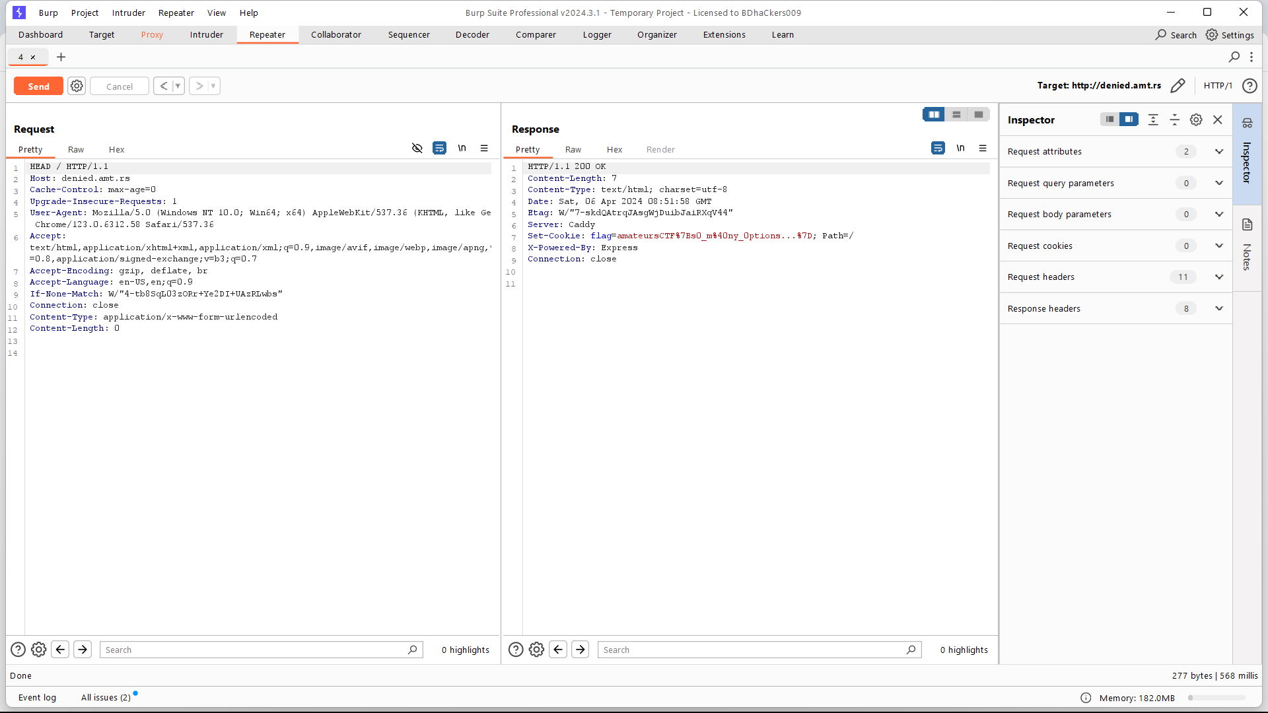Open Inspector settings gear icon

click(x=1196, y=119)
